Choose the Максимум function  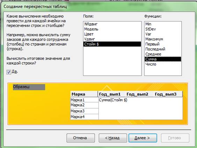tap(163, 39)
